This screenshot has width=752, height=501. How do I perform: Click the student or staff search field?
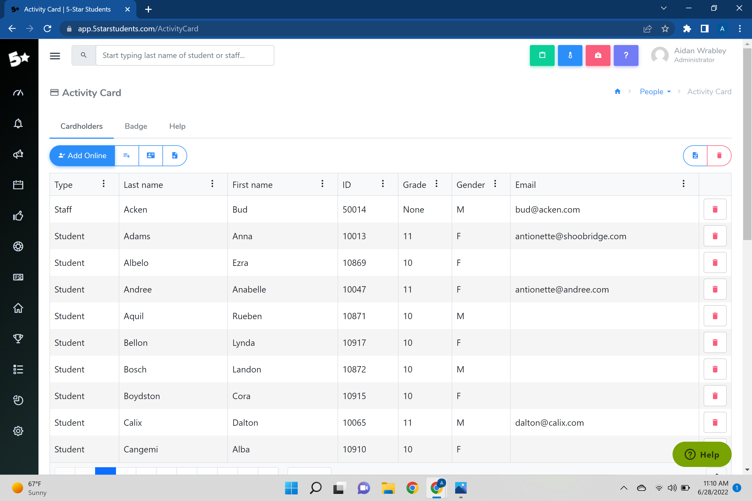click(x=185, y=55)
